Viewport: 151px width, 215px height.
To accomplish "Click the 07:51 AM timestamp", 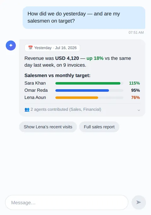I will (136, 33).
